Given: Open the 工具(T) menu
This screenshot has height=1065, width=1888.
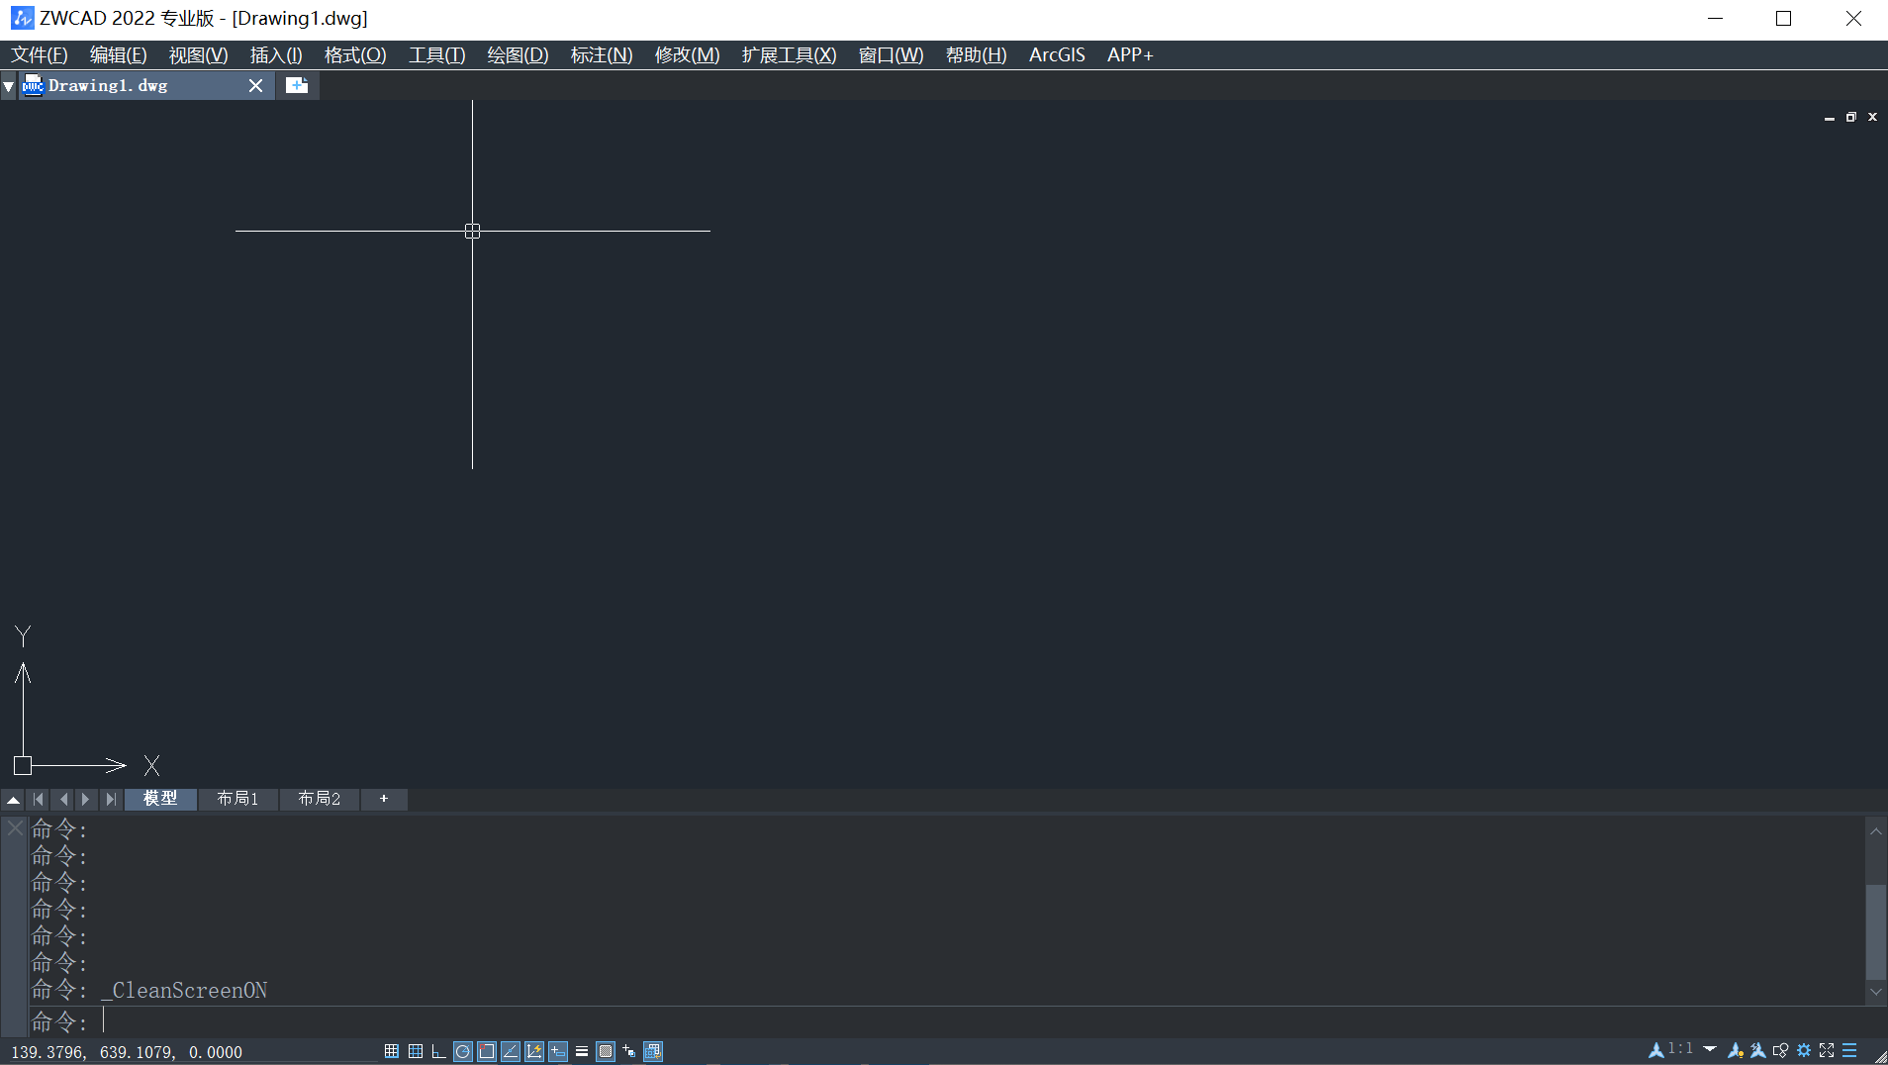Looking at the screenshot, I should pos(436,55).
